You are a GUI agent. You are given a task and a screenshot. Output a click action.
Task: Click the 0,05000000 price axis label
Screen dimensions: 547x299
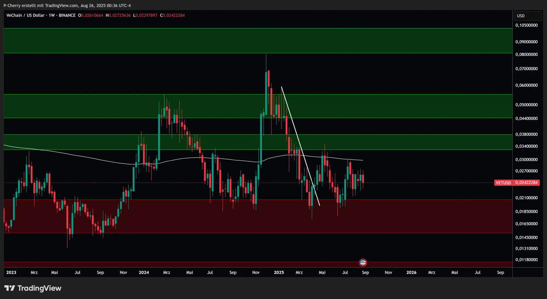coord(526,105)
